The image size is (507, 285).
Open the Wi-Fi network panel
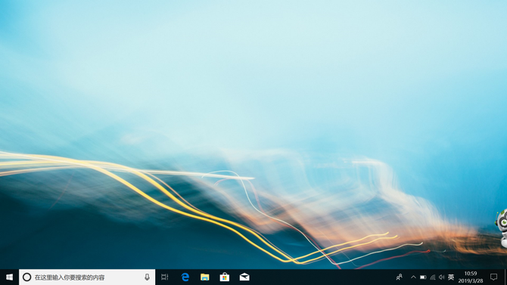point(433,277)
